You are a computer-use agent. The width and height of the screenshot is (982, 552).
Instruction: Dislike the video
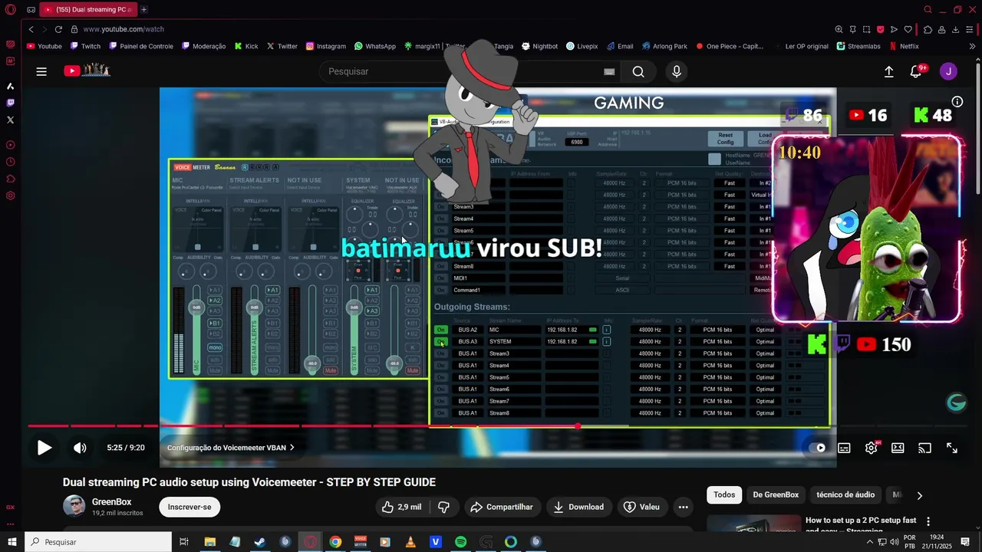click(x=443, y=507)
